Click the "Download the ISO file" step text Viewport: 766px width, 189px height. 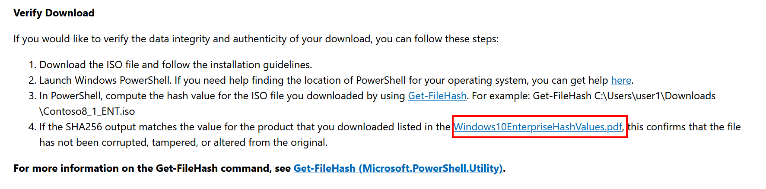click(175, 65)
